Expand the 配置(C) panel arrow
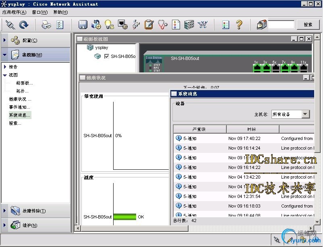Image resolution: width=323 pixels, height=247 pixels. point(4,40)
